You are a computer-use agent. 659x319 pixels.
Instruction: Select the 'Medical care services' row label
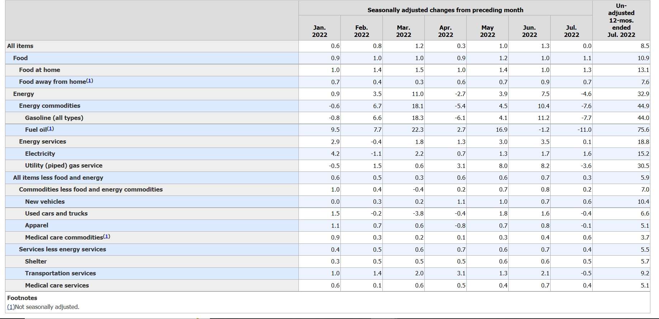click(x=57, y=285)
